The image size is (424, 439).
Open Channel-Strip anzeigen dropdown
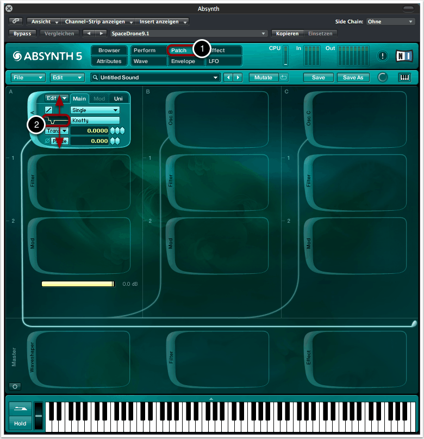tap(98, 22)
